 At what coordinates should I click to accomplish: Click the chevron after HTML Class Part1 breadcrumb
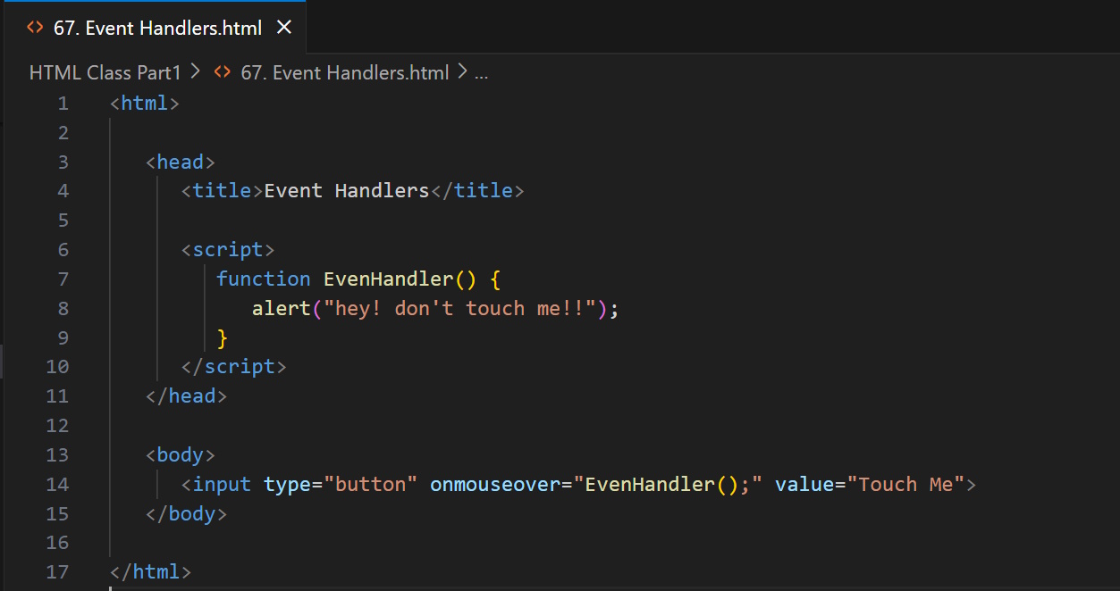[x=196, y=71]
